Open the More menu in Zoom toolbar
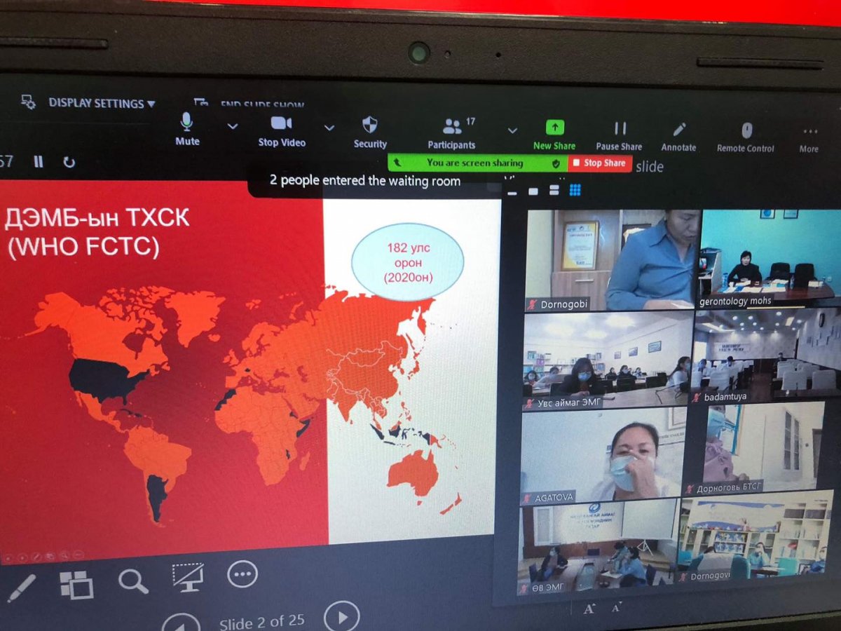Viewport: 841px width, 631px height. pyautogui.click(x=809, y=138)
